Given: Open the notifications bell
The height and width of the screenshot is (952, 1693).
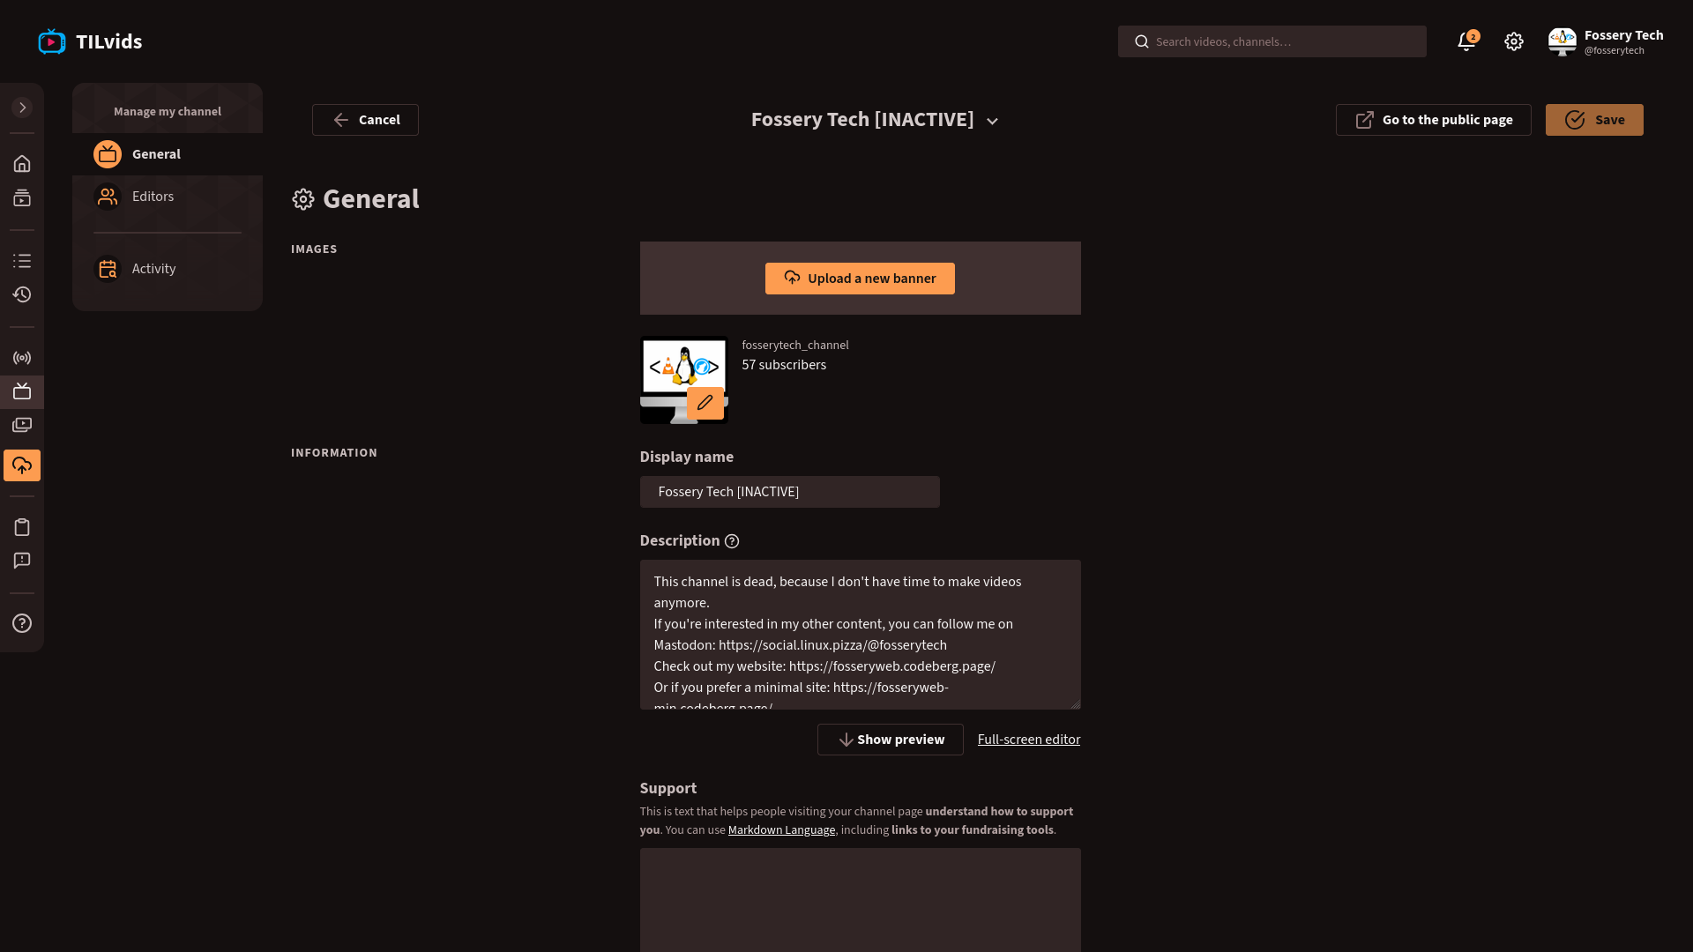Looking at the screenshot, I should point(1466,41).
